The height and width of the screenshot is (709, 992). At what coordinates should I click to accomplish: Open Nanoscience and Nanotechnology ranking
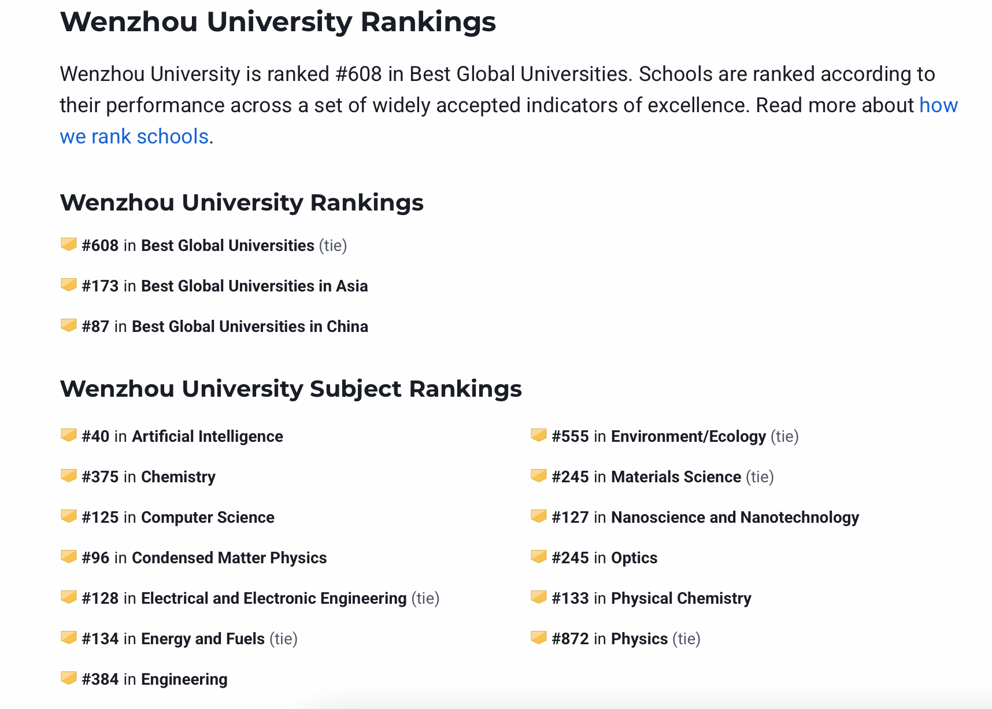pyautogui.click(x=735, y=518)
